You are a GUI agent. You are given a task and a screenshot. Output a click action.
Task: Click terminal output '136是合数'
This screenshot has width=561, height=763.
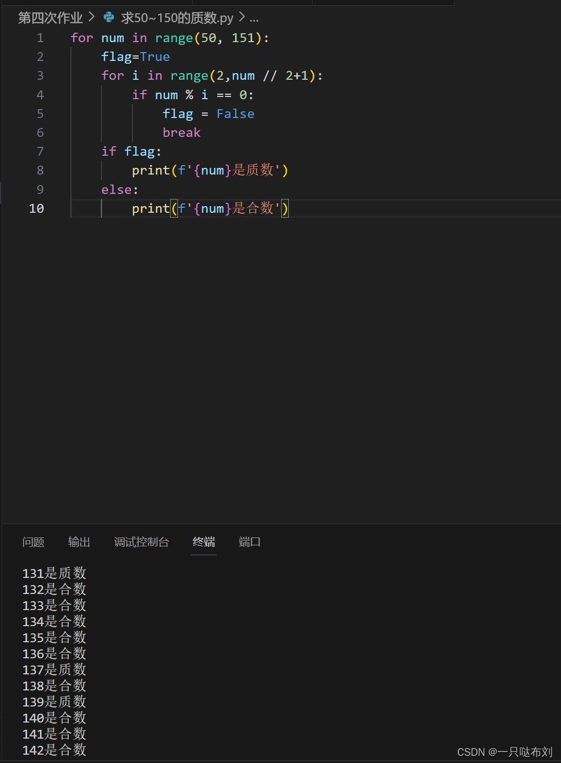click(x=54, y=653)
